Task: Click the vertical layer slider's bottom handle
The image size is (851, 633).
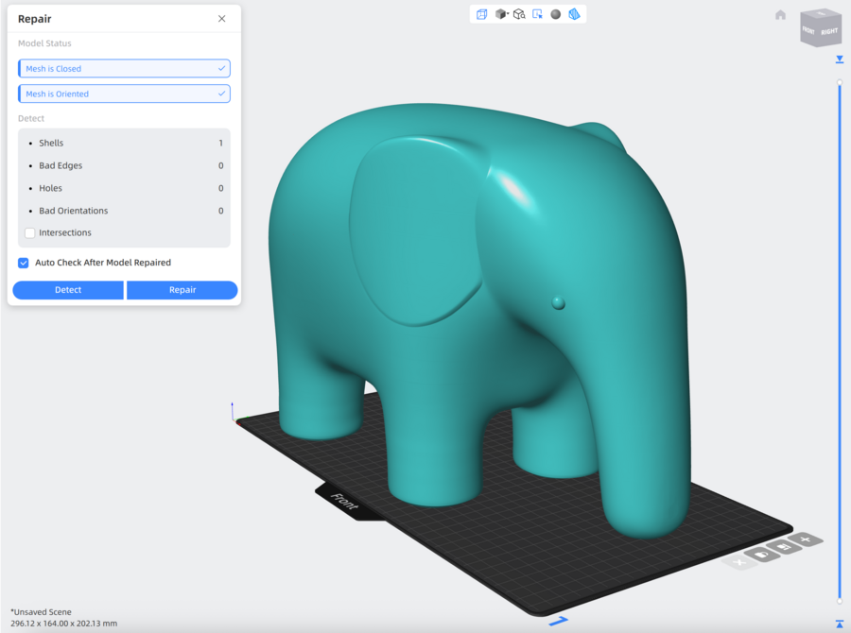Action: pyautogui.click(x=839, y=601)
